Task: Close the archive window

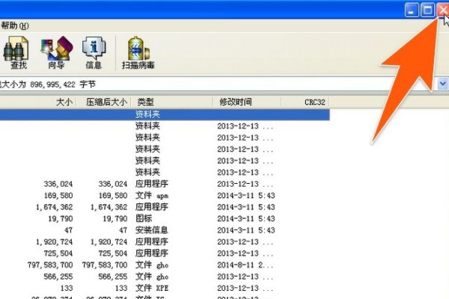Action: pyautogui.click(x=443, y=10)
